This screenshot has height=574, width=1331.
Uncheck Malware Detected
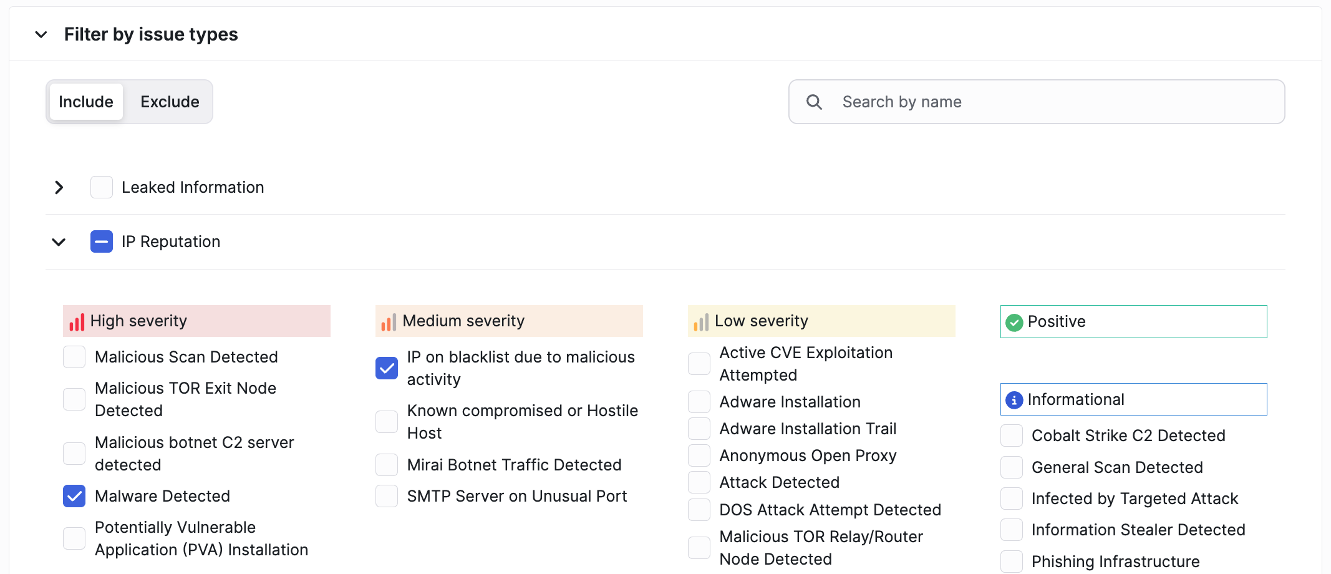[x=74, y=496]
